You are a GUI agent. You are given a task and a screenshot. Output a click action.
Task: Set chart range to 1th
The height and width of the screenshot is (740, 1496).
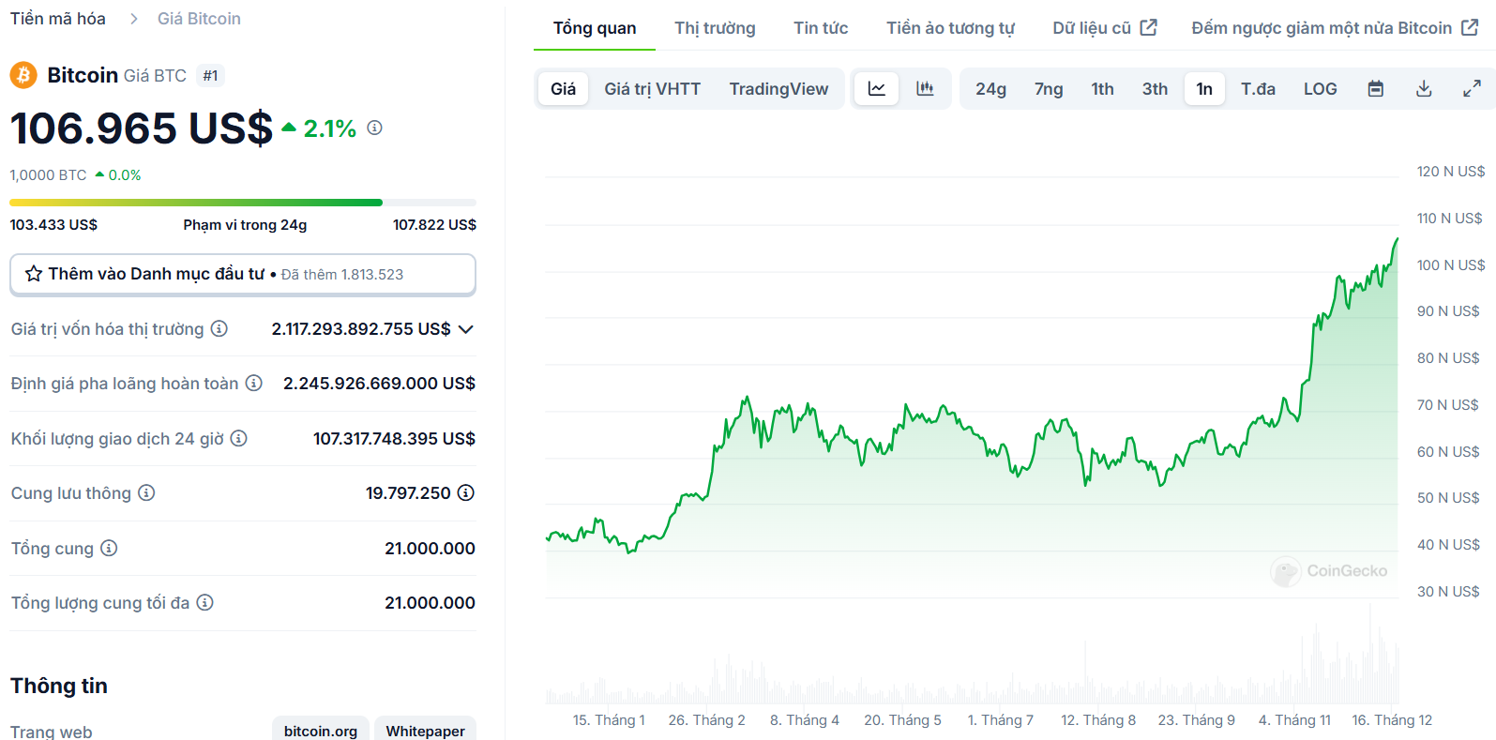click(1102, 89)
